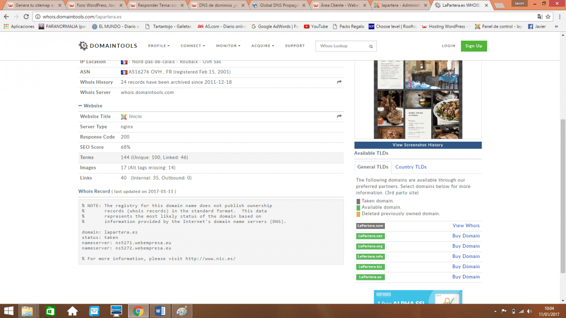Screen dimensions: 566x318
Task: Click the free ALPHA SSL advertisement banner
Action: [x=418, y=297]
